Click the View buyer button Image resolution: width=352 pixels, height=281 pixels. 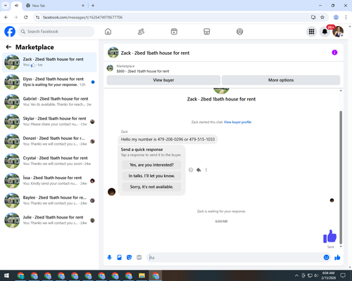(x=163, y=80)
